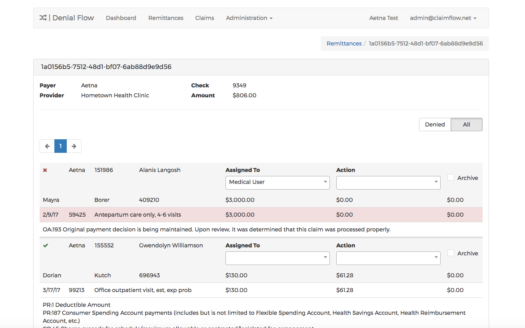Click Antepartum care only, 4-6 visits row
The image size is (525, 328).
pyautogui.click(x=261, y=215)
